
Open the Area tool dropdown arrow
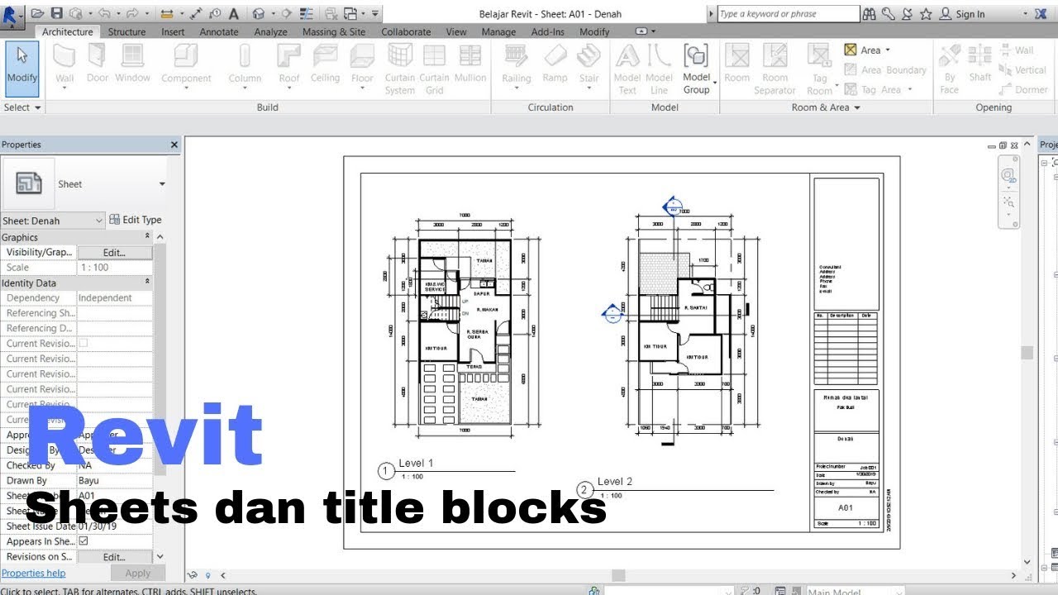coord(889,50)
